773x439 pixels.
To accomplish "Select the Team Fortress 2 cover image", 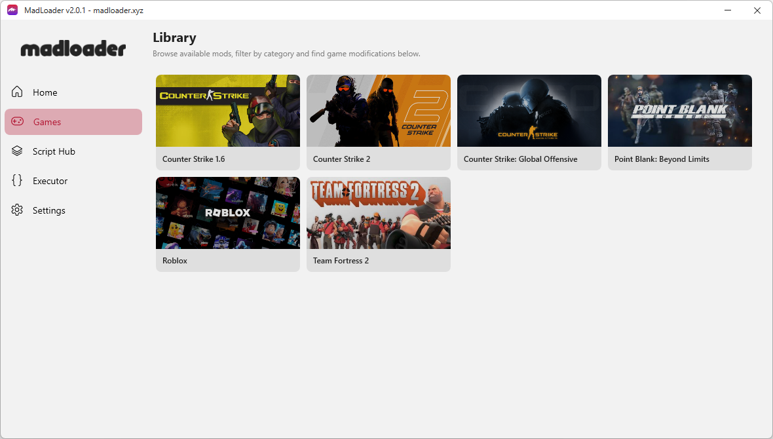I will (379, 213).
